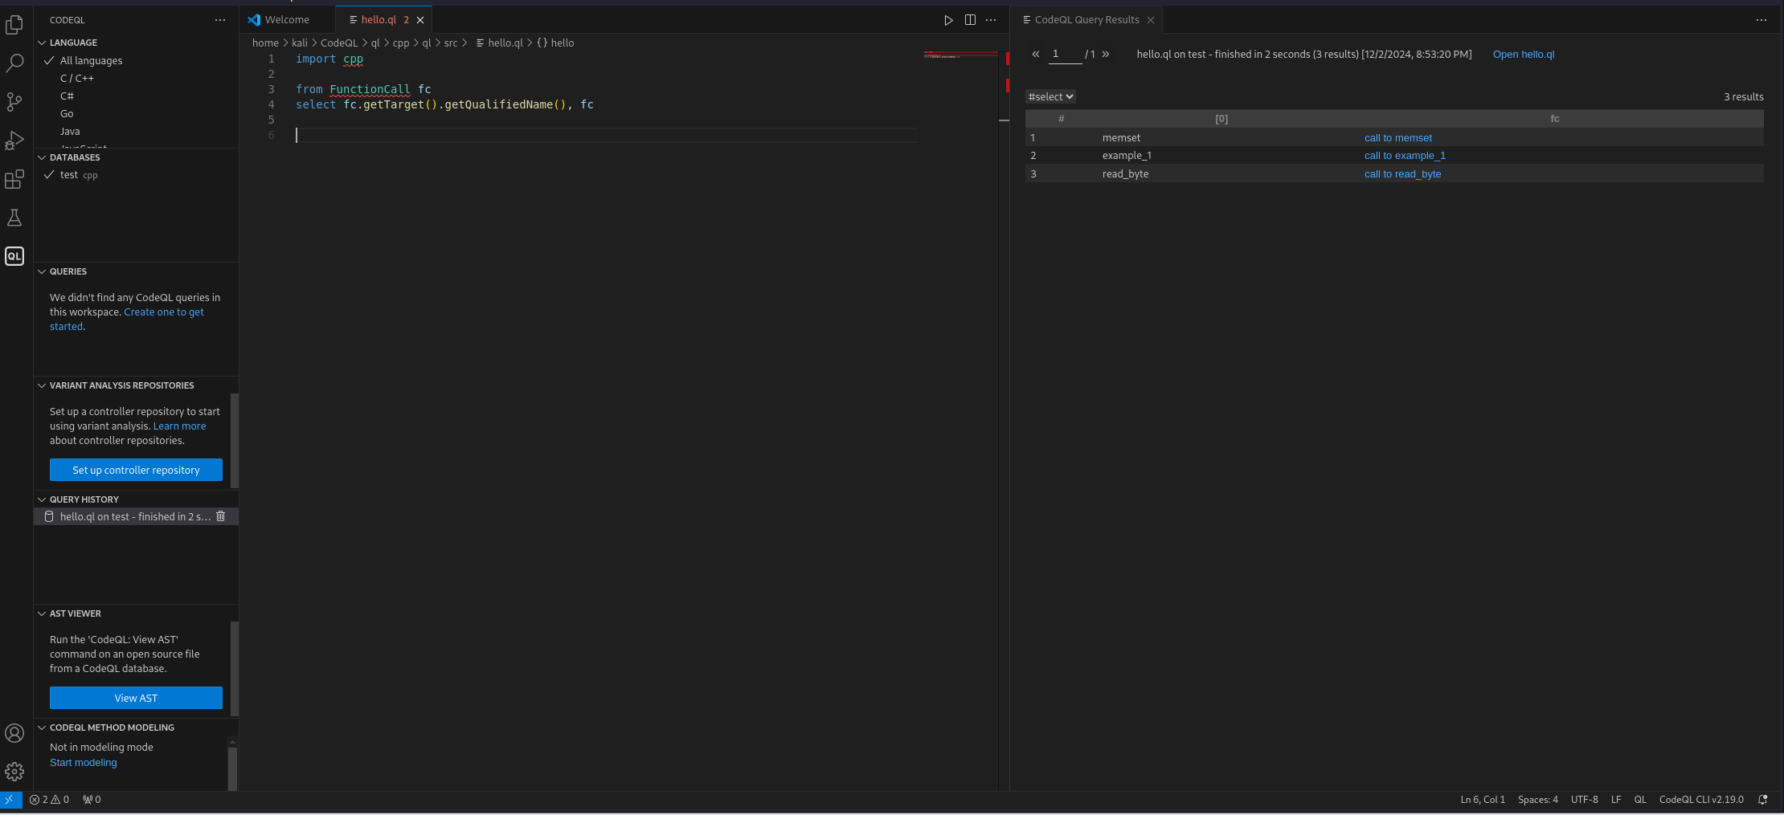Open the Run and Debug view
Screen dimensions: 1784x815
tap(14, 141)
